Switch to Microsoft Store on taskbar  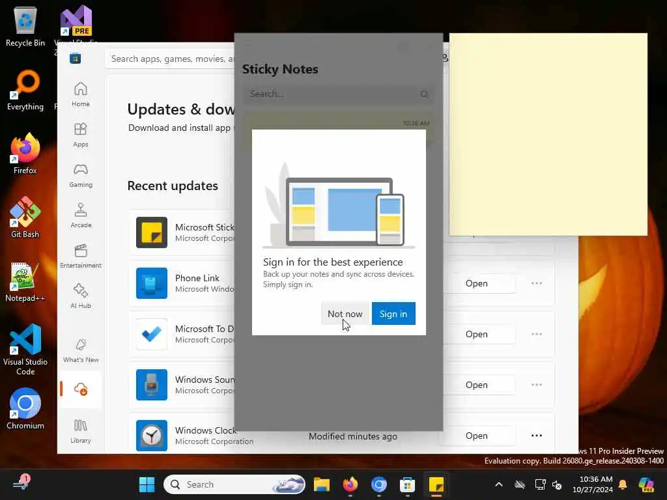tap(408, 484)
